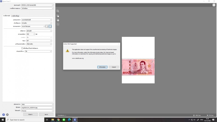Viewport: 217px width, 122px height.
Task: Close the preview pane with the X icon
Action: (x=214, y=5)
